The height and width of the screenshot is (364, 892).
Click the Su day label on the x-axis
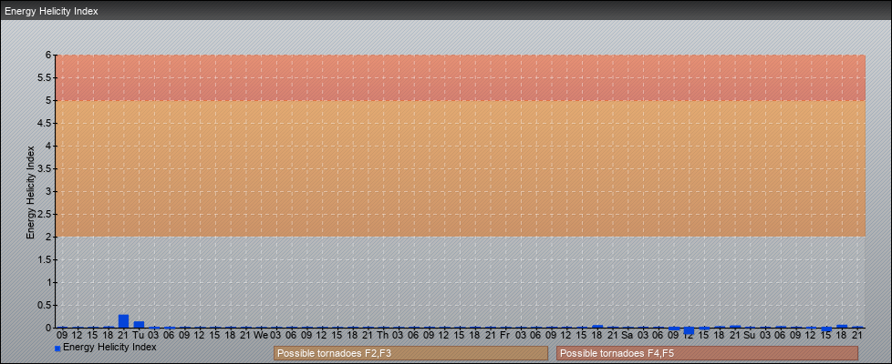point(749,335)
